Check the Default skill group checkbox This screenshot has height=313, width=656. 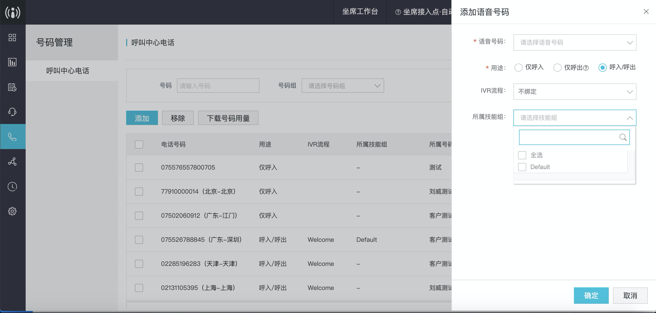[522, 167]
